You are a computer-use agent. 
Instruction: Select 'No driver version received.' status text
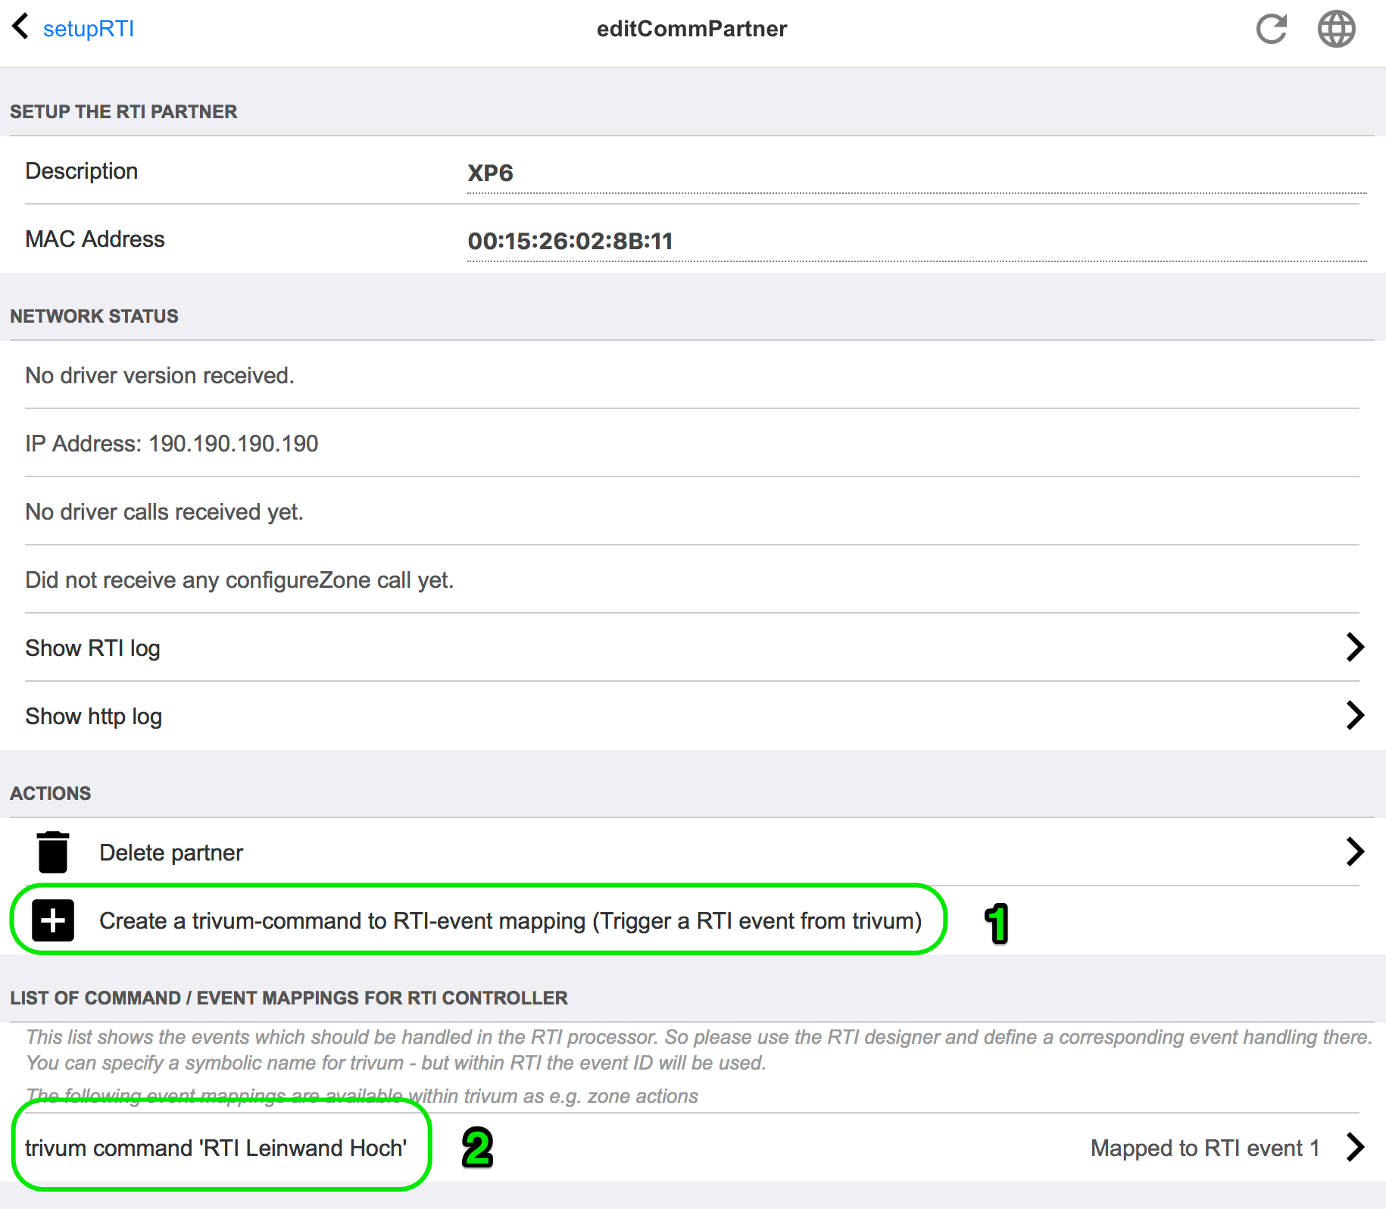(160, 376)
